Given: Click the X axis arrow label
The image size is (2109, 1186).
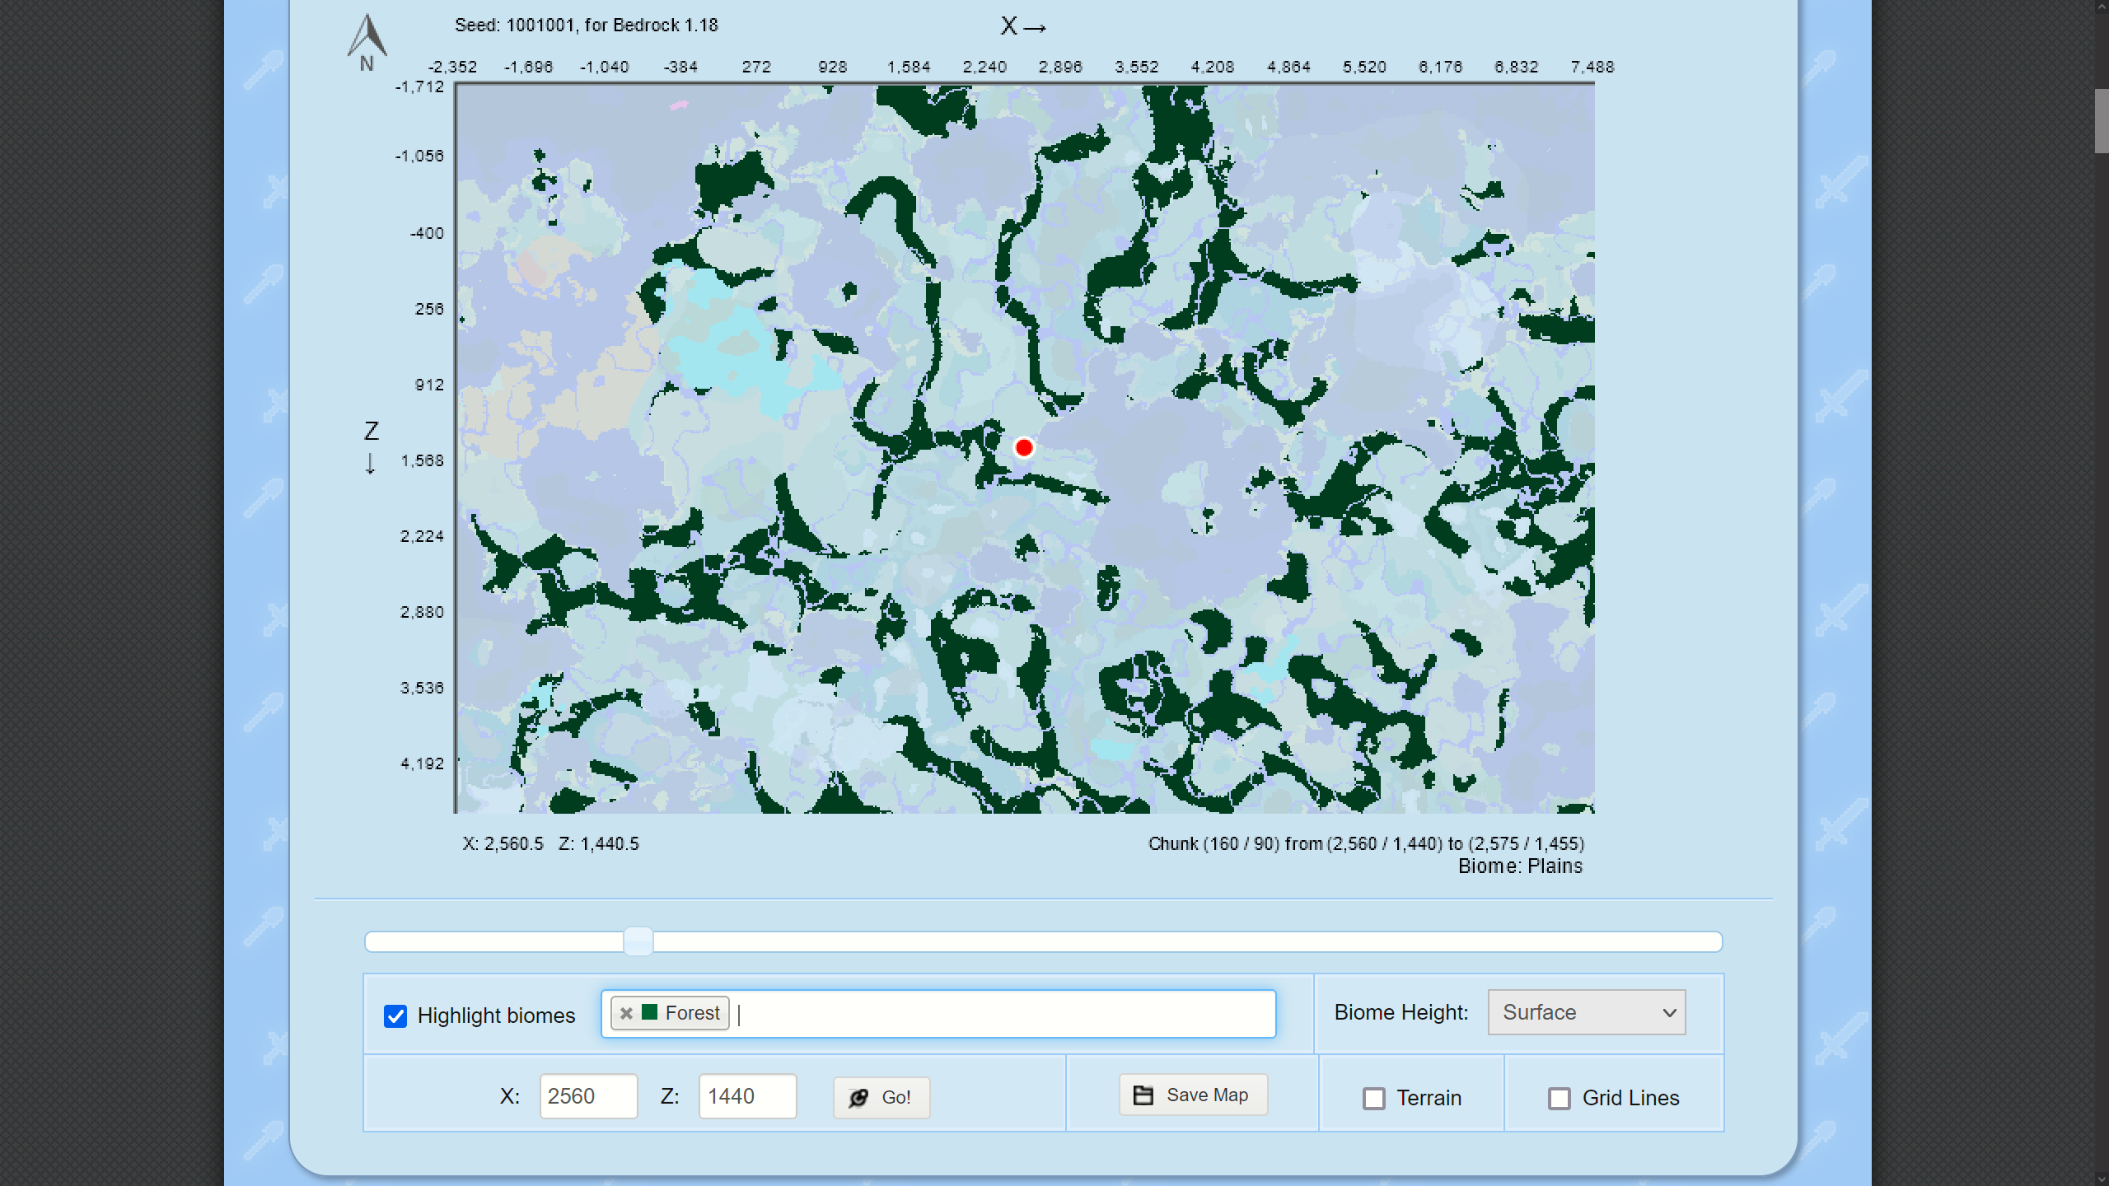Looking at the screenshot, I should tap(1023, 26).
